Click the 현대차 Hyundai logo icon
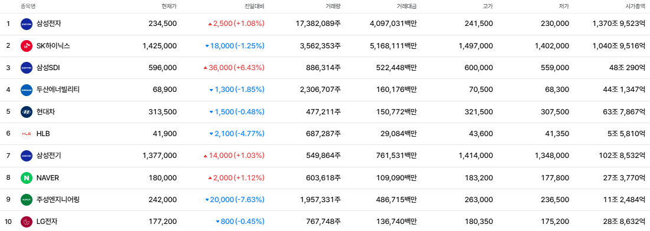This screenshot has height=231, width=650. (x=27, y=112)
